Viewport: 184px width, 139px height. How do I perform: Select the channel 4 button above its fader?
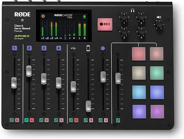pos(59,48)
